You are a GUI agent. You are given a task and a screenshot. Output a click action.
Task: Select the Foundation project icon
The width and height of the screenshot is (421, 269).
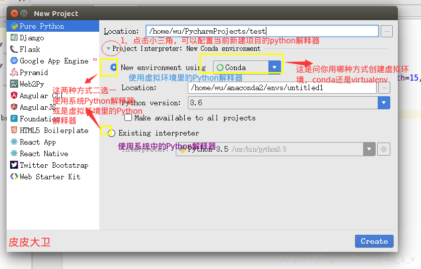pyautogui.click(x=14, y=118)
